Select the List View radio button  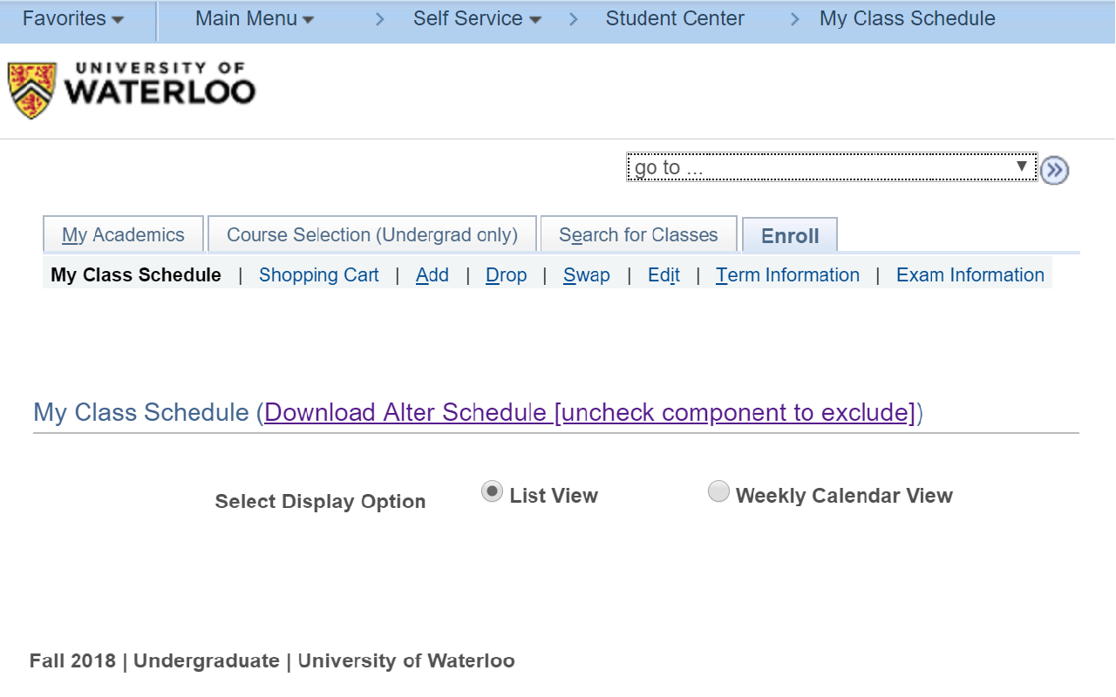(492, 491)
